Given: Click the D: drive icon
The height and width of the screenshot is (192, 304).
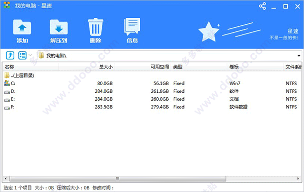Looking at the screenshot, I should [x=7, y=92].
